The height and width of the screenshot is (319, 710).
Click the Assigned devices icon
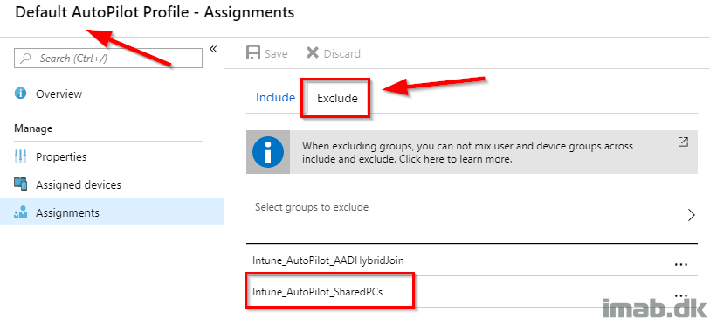coord(21,184)
